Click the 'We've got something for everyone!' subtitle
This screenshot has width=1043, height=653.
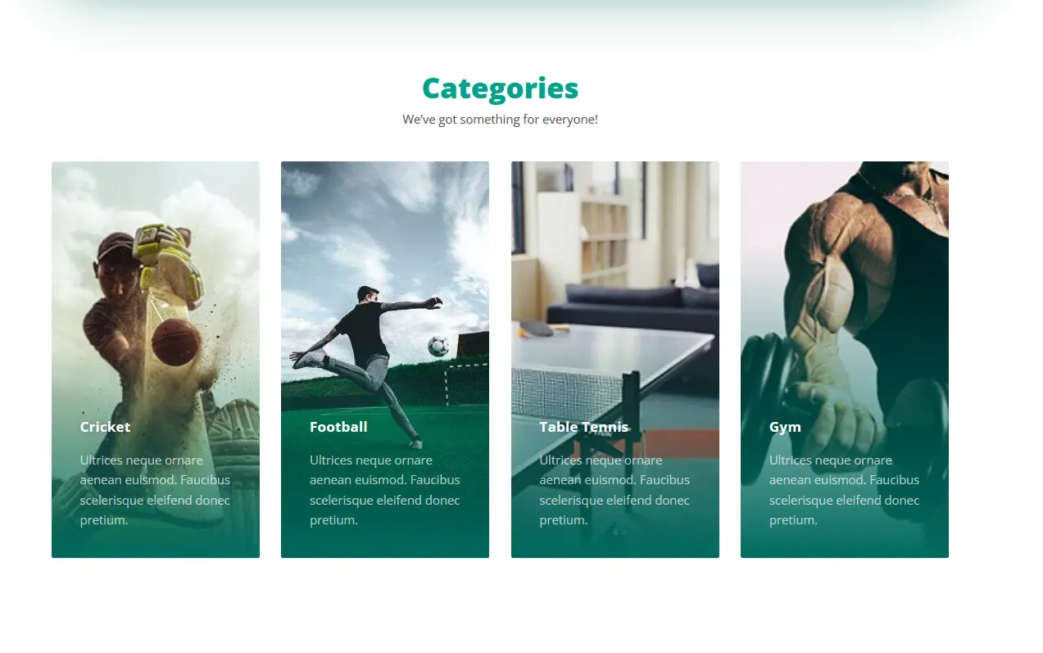(500, 120)
